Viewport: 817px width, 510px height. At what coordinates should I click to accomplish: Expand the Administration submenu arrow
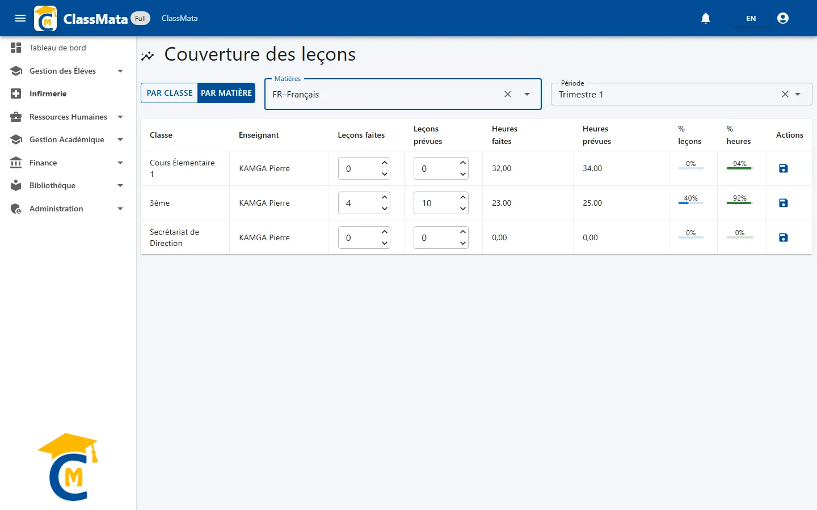[x=120, y=209]
